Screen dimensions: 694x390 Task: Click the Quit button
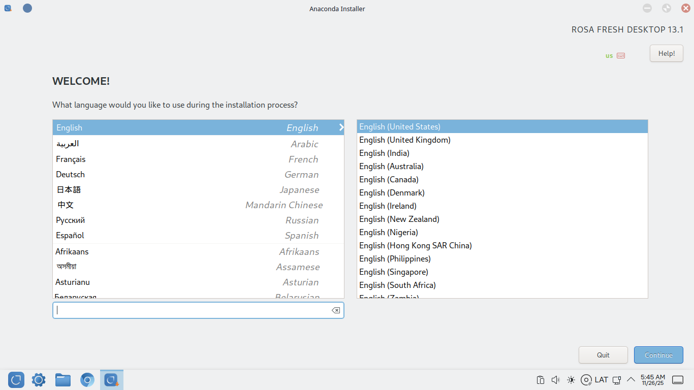tap(603, 355)
